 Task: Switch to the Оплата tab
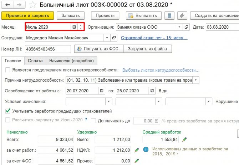[x=35, y=61]
